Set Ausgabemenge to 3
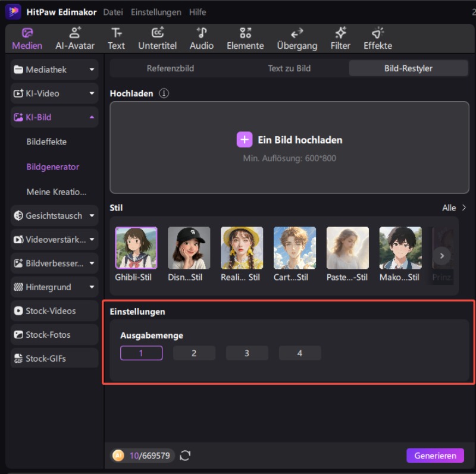Image resolution: width=476 pixels, height=474 pixels. pyautogui.click(x=247, y=353)
